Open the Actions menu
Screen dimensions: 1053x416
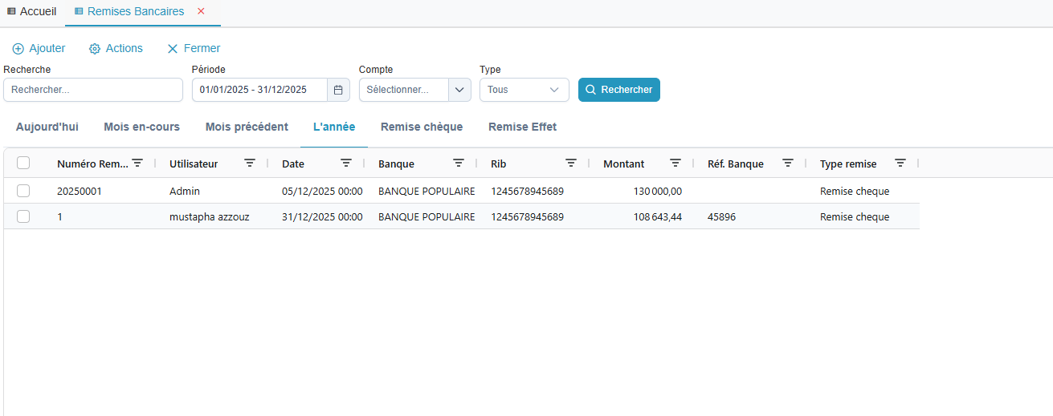pyautogui.click(x=116, y=49)
